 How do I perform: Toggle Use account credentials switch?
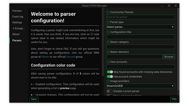click(110, 77)
